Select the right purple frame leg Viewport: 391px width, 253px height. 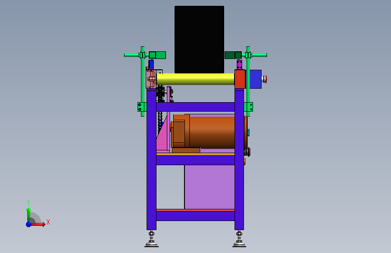(x=239, y=159)
